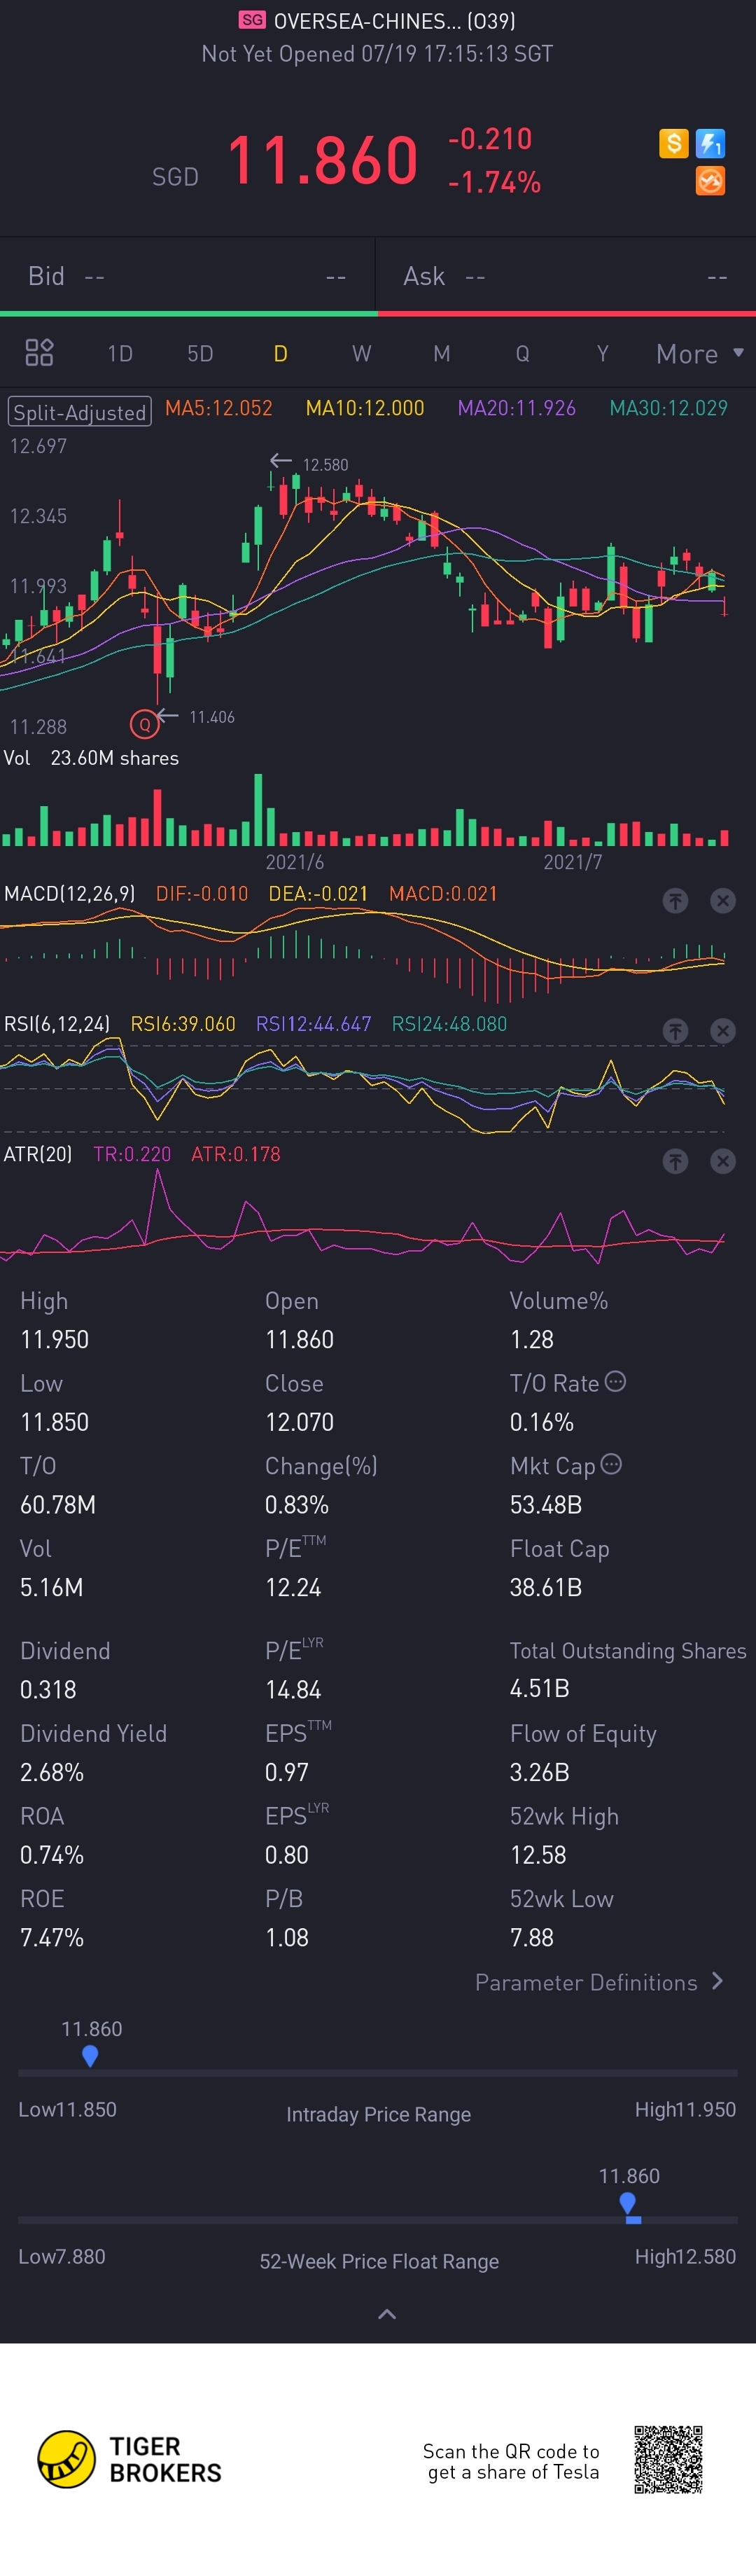
Task: Tap the ROE 7.47% value
Action: tap(52, 1938)
